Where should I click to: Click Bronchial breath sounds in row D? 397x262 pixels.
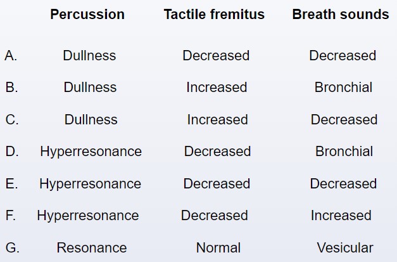click(x=344, y=152)
